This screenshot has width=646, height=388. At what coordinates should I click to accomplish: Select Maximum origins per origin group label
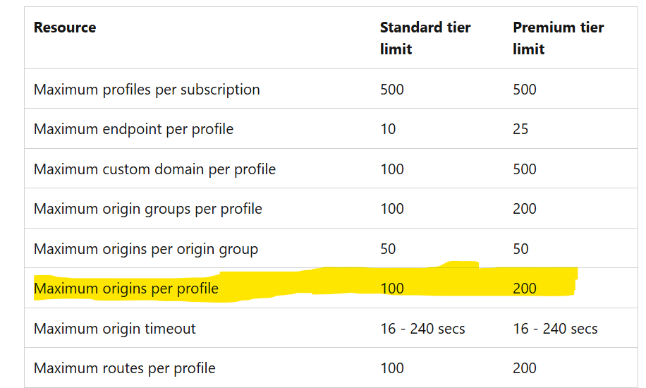point(146,249)
